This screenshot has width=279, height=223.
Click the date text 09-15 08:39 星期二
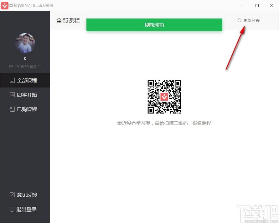[x=25, y=67]
